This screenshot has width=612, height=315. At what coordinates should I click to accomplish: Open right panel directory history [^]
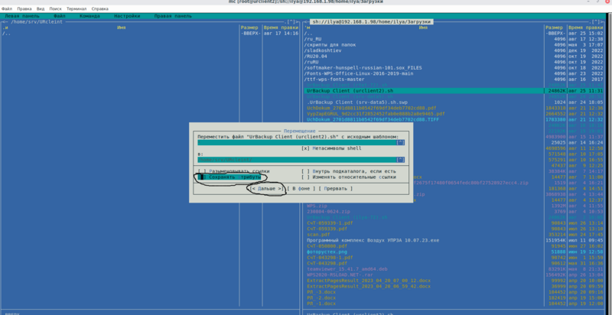(x=597, y=22)
